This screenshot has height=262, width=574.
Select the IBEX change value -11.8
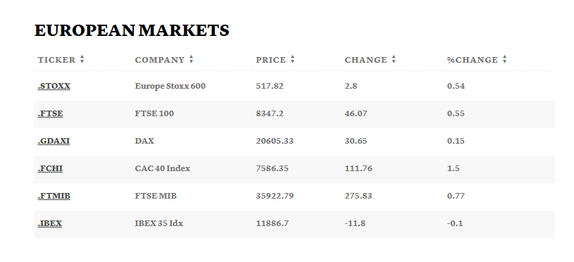tap(355, 223)
